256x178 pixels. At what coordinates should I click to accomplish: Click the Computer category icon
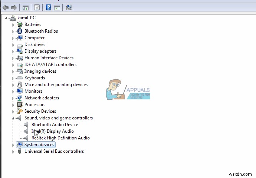[x=20, y=38]
